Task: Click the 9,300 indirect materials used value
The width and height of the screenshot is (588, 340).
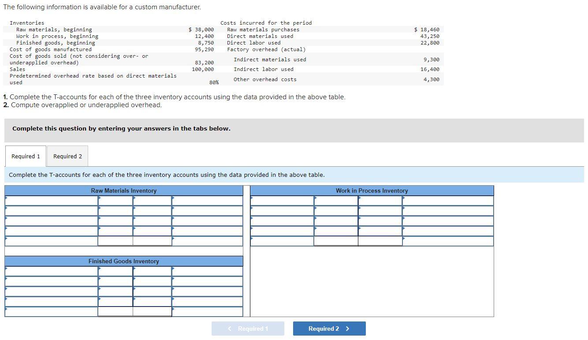Action: coord(432,60)
